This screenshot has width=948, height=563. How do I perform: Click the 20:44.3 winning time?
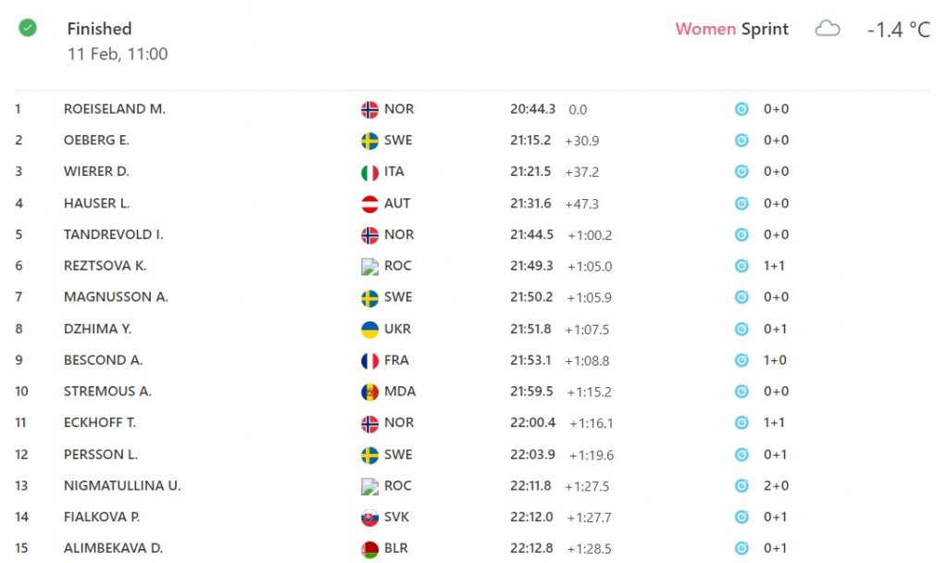pos(532,109)
